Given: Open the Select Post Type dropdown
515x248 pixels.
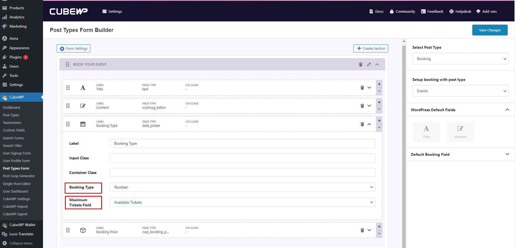Looking at the screenshot, I should tap(461, 59).
